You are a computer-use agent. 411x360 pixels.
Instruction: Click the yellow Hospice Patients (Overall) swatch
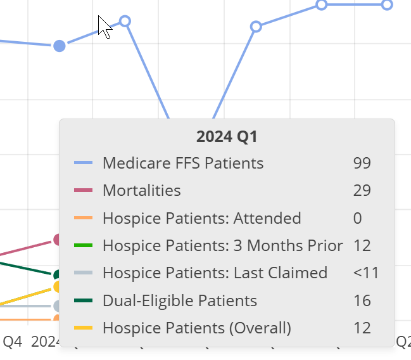[83, 328]
